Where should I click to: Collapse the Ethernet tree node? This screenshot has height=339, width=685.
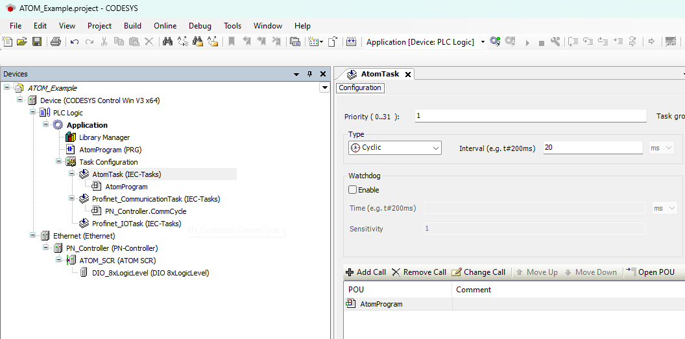point(32,235)
